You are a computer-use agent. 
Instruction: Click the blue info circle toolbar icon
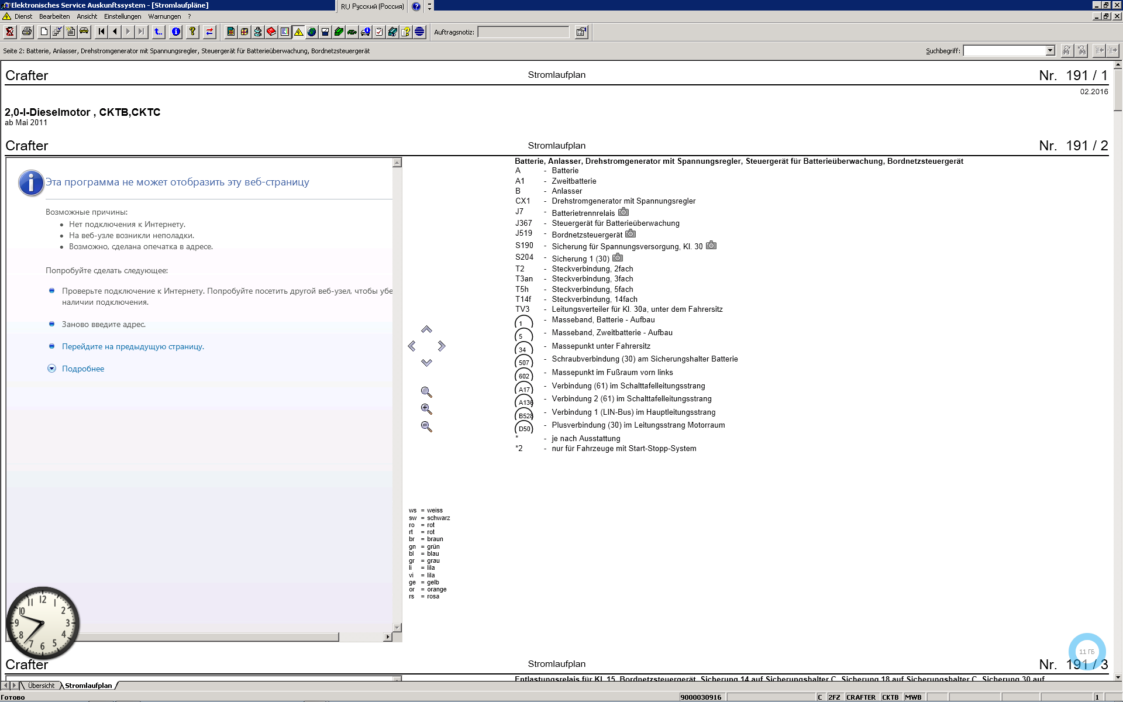[176, 32]
